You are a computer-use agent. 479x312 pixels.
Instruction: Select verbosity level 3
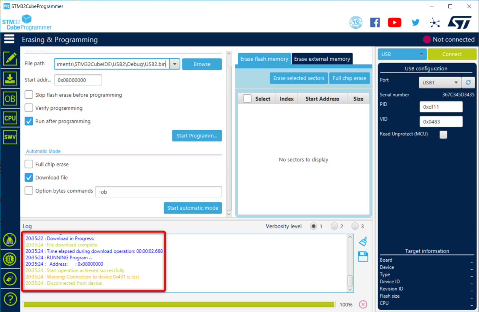355,226
